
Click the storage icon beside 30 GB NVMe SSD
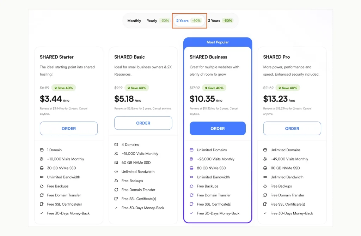click(x=42, y=168)
